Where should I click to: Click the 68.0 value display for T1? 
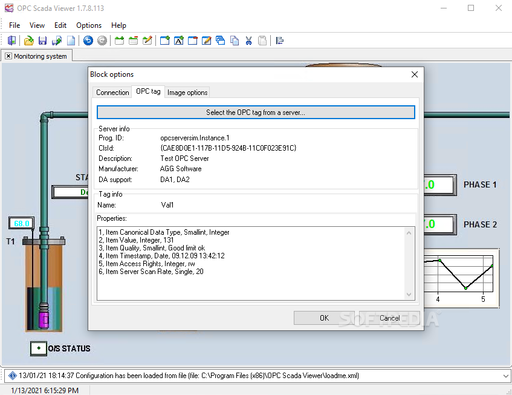(x=22, y=223)
